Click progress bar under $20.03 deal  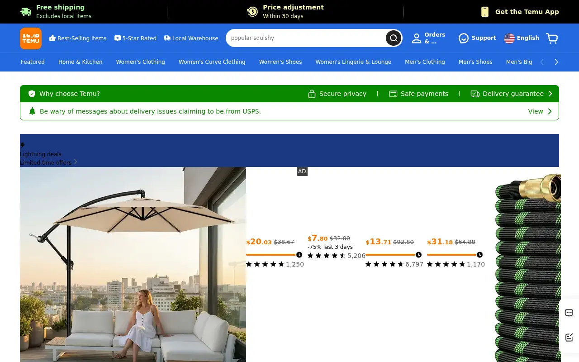pos(274,255)
